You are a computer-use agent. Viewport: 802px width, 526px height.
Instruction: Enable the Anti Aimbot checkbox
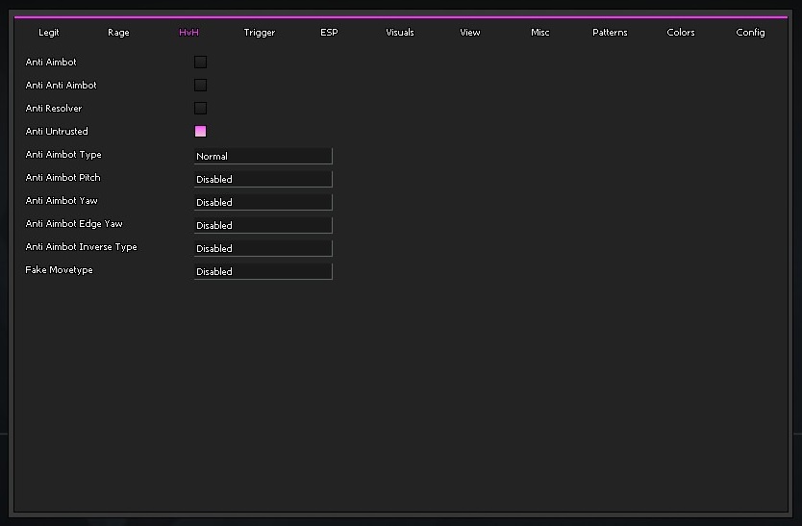tap(200, 62)
